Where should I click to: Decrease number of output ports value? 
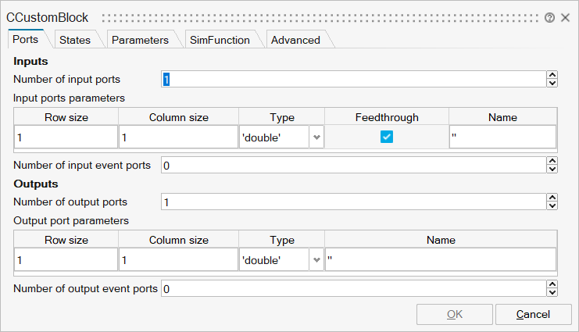click(x=552, y=206)
